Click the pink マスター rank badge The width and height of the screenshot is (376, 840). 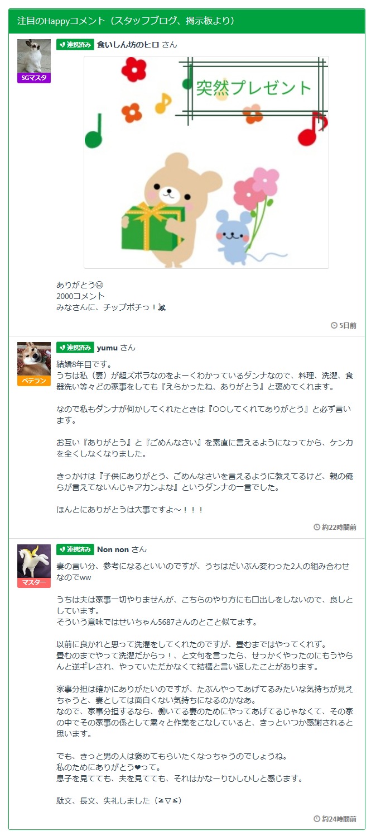pos(34,583)
